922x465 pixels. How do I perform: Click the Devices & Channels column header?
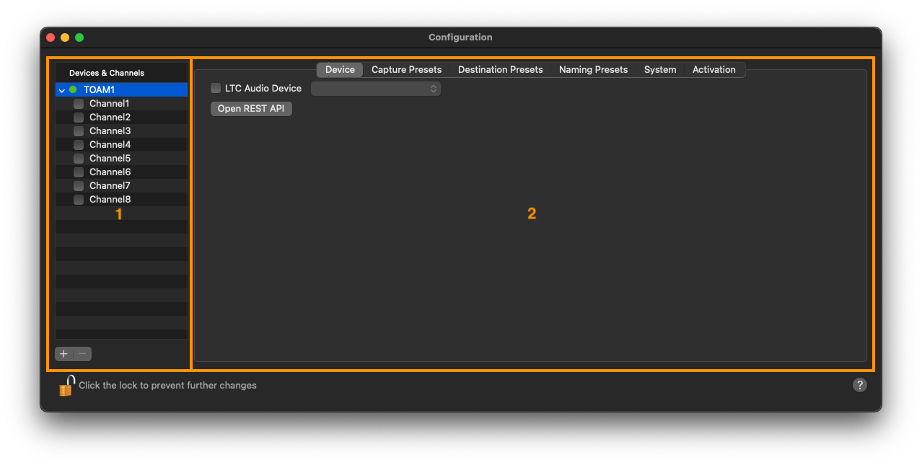[121, 73]
